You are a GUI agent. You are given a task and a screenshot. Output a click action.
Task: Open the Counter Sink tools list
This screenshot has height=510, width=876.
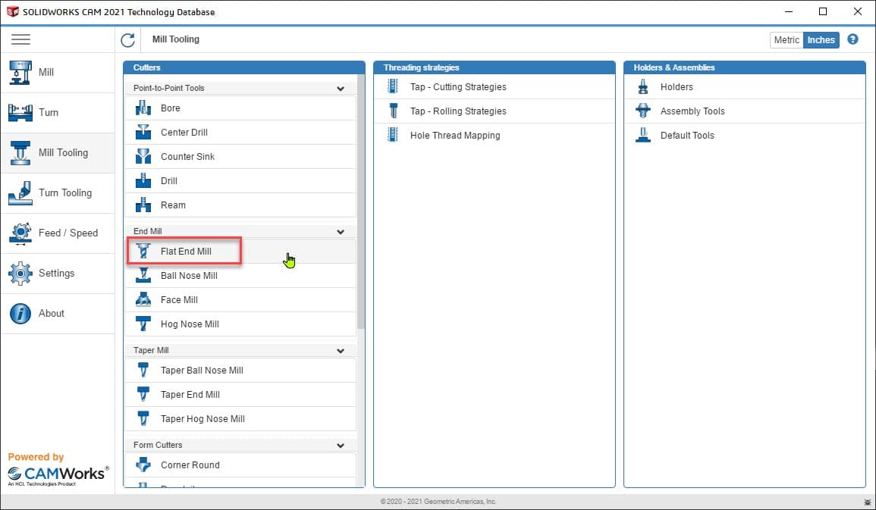240,157
